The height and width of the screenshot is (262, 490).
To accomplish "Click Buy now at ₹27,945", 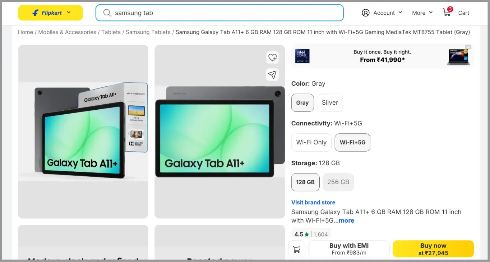I will tap(433, 249).
